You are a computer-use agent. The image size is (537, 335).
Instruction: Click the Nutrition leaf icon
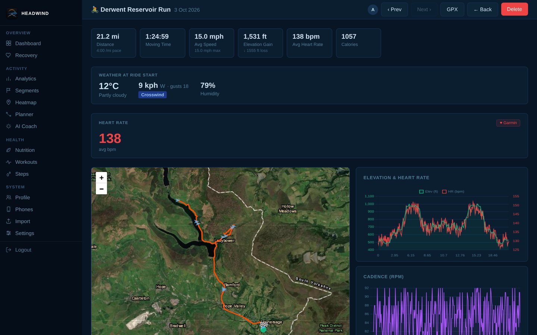pos(9,150)
